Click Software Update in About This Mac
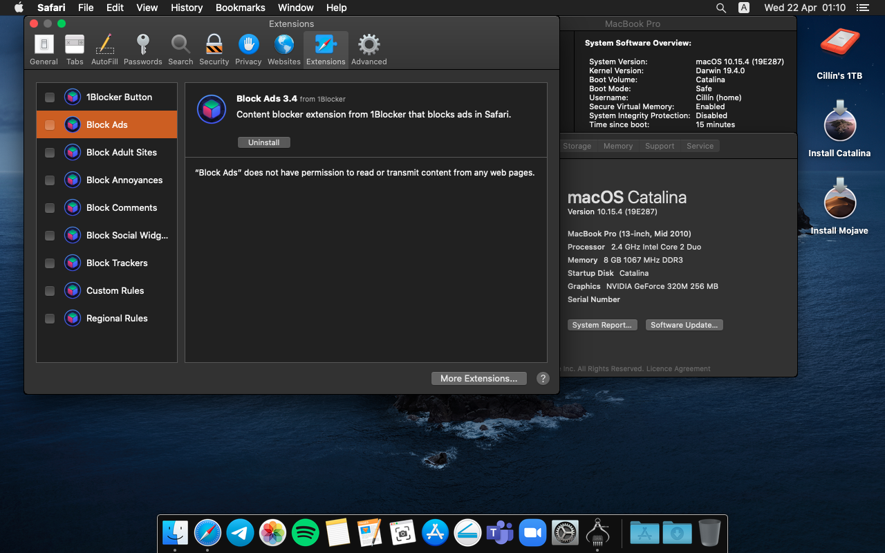885x553 pixels. 684,325
